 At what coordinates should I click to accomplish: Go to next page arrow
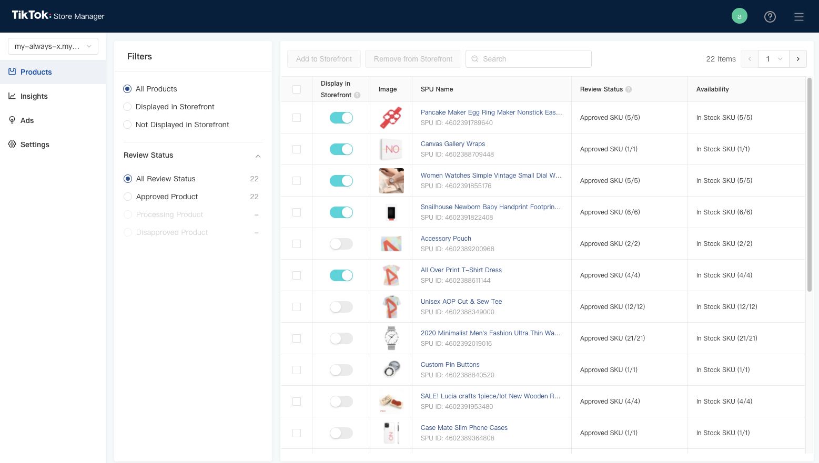tap(798, 59)
